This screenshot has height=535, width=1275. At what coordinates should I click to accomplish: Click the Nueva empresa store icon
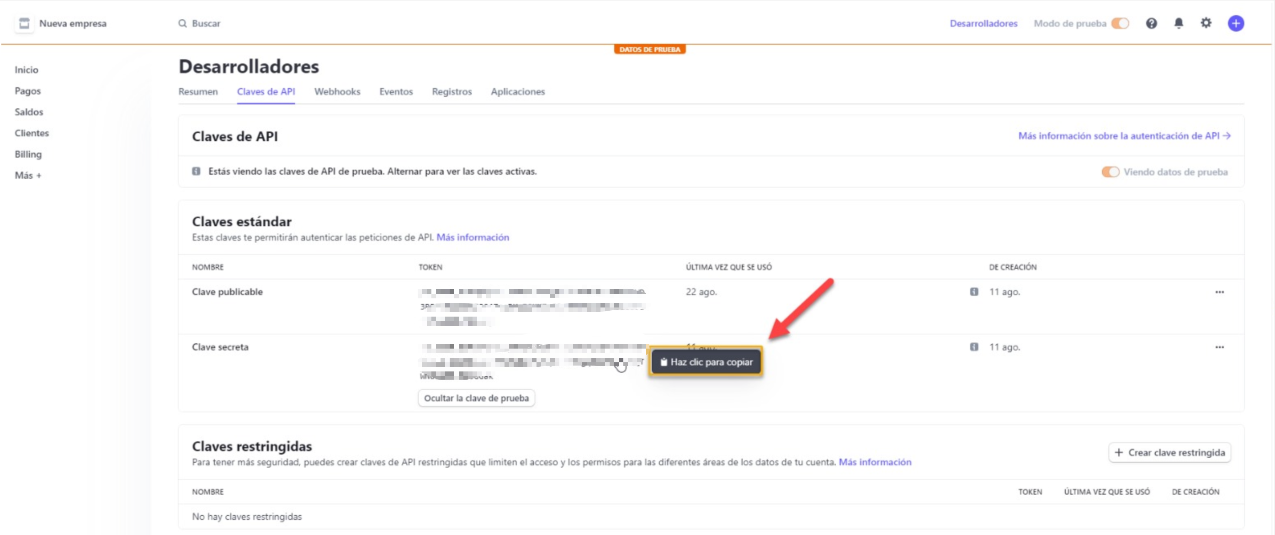point(24,23)
